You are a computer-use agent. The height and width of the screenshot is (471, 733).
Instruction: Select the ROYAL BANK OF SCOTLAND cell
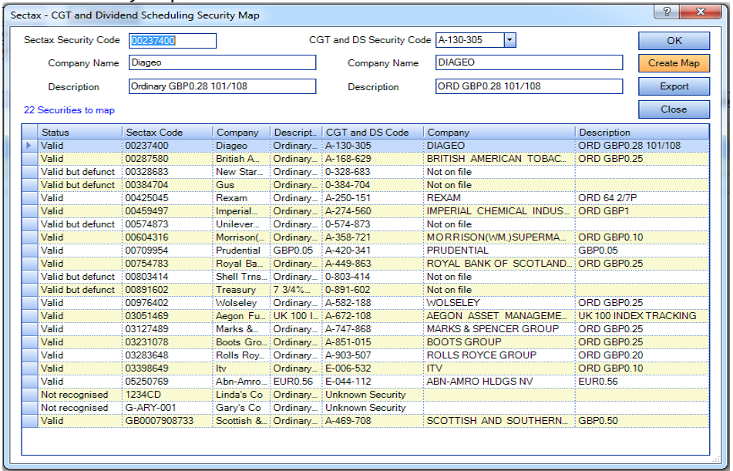click(499, 264)
